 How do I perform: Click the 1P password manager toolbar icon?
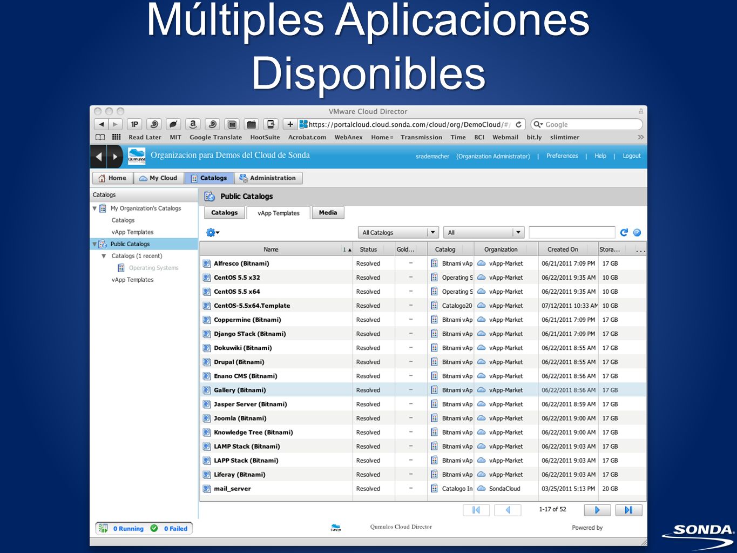pos(134,124)
